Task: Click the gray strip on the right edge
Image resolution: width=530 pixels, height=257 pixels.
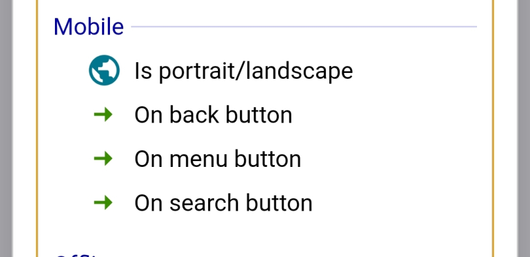Action: 523,128
